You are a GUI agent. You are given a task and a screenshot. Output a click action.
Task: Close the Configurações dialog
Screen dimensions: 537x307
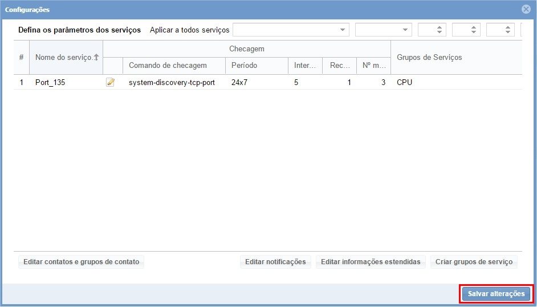526,9
